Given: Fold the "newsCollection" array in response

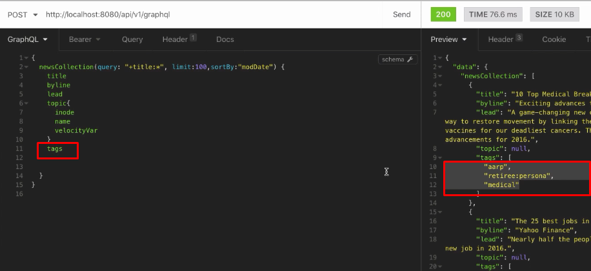Looking at the screenshot, I should click(441, 76).
